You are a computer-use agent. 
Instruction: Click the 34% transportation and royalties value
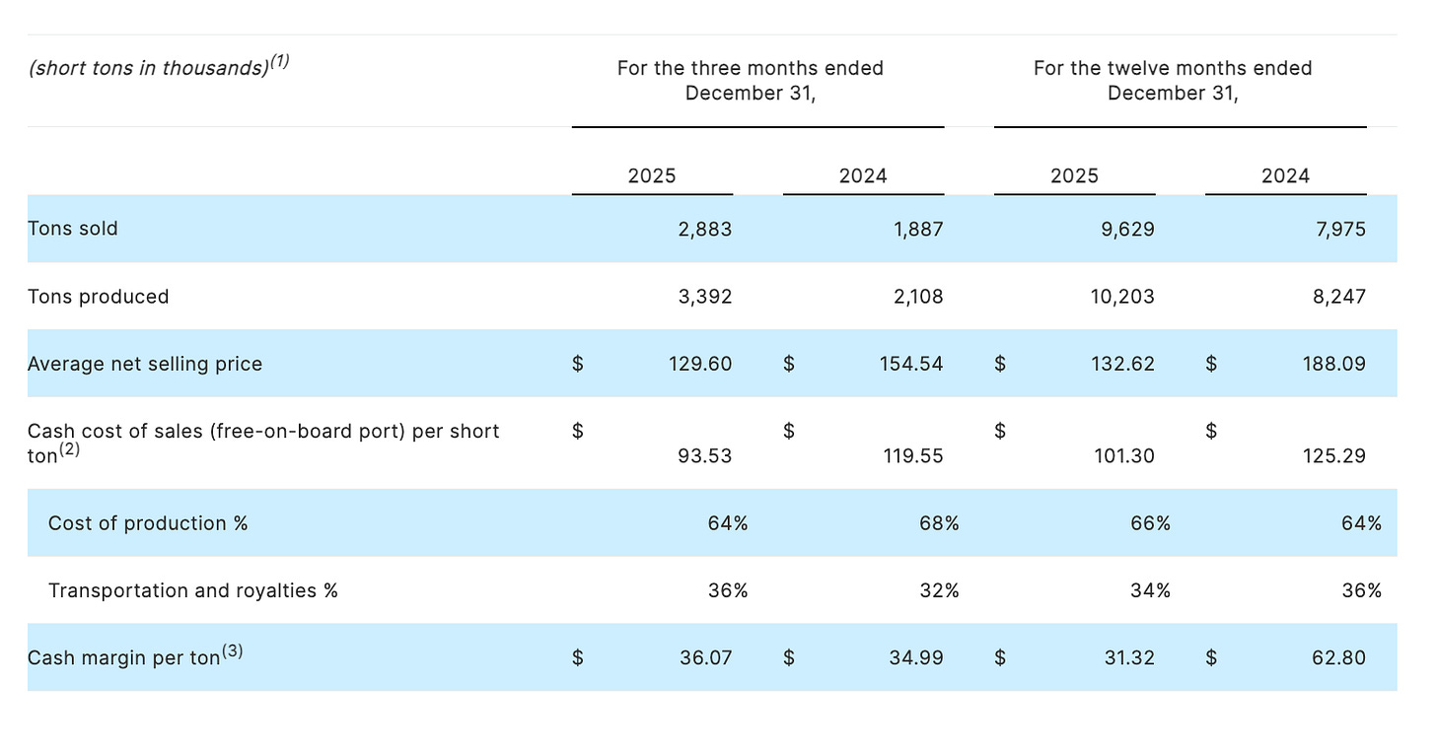pos(1150,590)
